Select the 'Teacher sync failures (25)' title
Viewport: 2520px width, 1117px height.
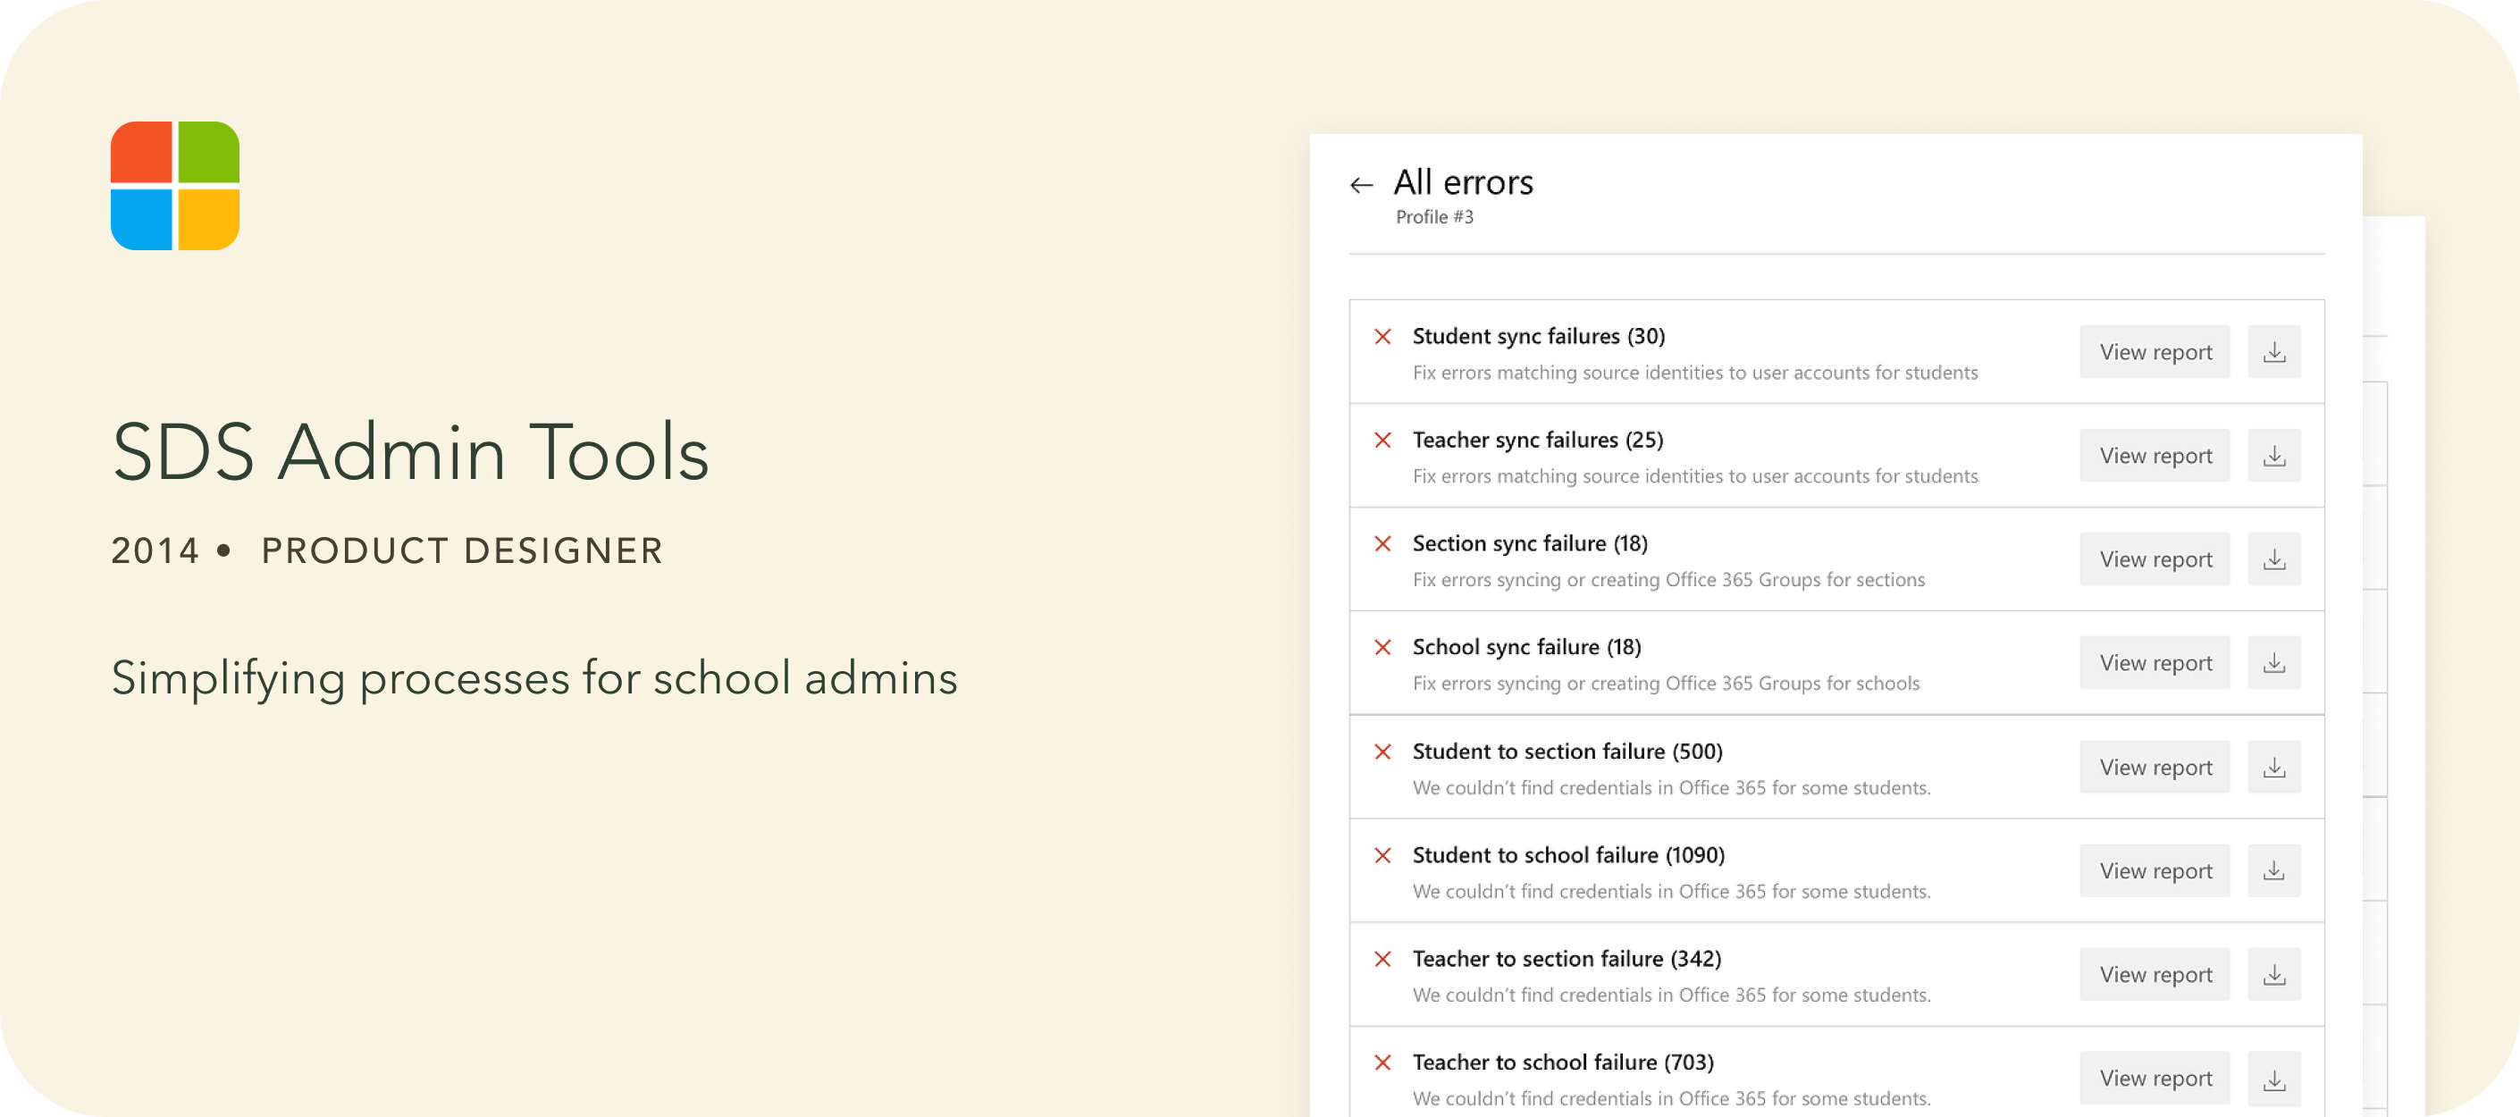click(x=1537, y=441)
